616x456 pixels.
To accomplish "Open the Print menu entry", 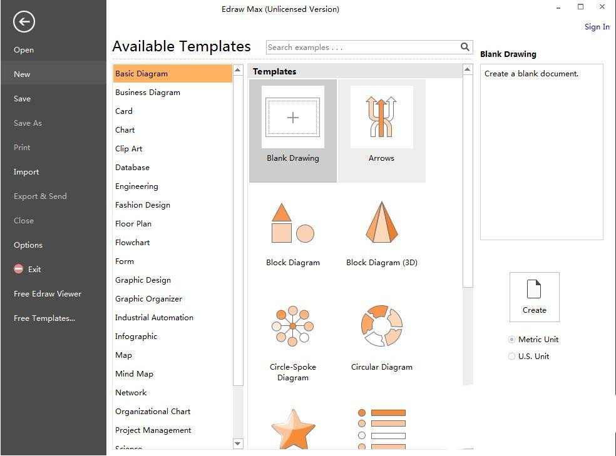I will pos(22,147).
